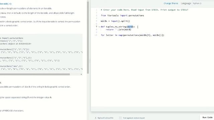The image size is (214, 120).
Task: Open the Python 3 language dropdown
Action: tap(203, 3)
